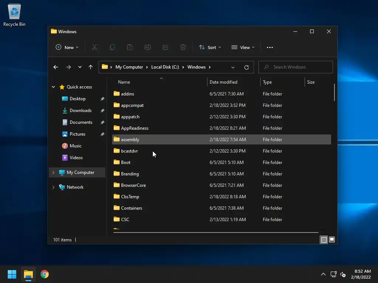
Task: Go forward with the right arrow
Action: pos(69,67)
